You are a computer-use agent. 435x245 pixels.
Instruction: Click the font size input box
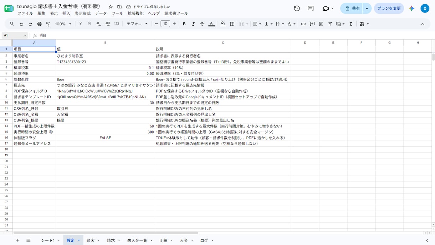165,24
